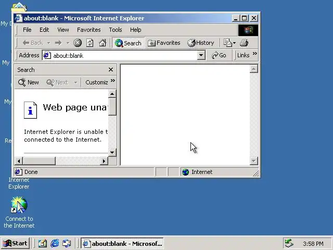Click Search pane scroll-down arrow
The image size is (333, 250).
(x=112, y=153)
